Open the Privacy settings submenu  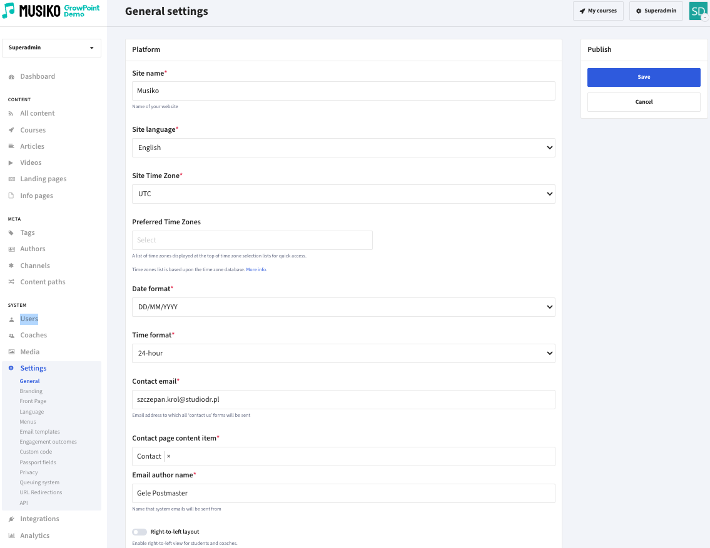tap(29, 472)
